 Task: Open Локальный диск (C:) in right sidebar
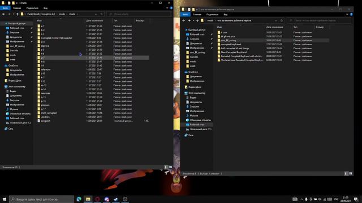(200, 129)
